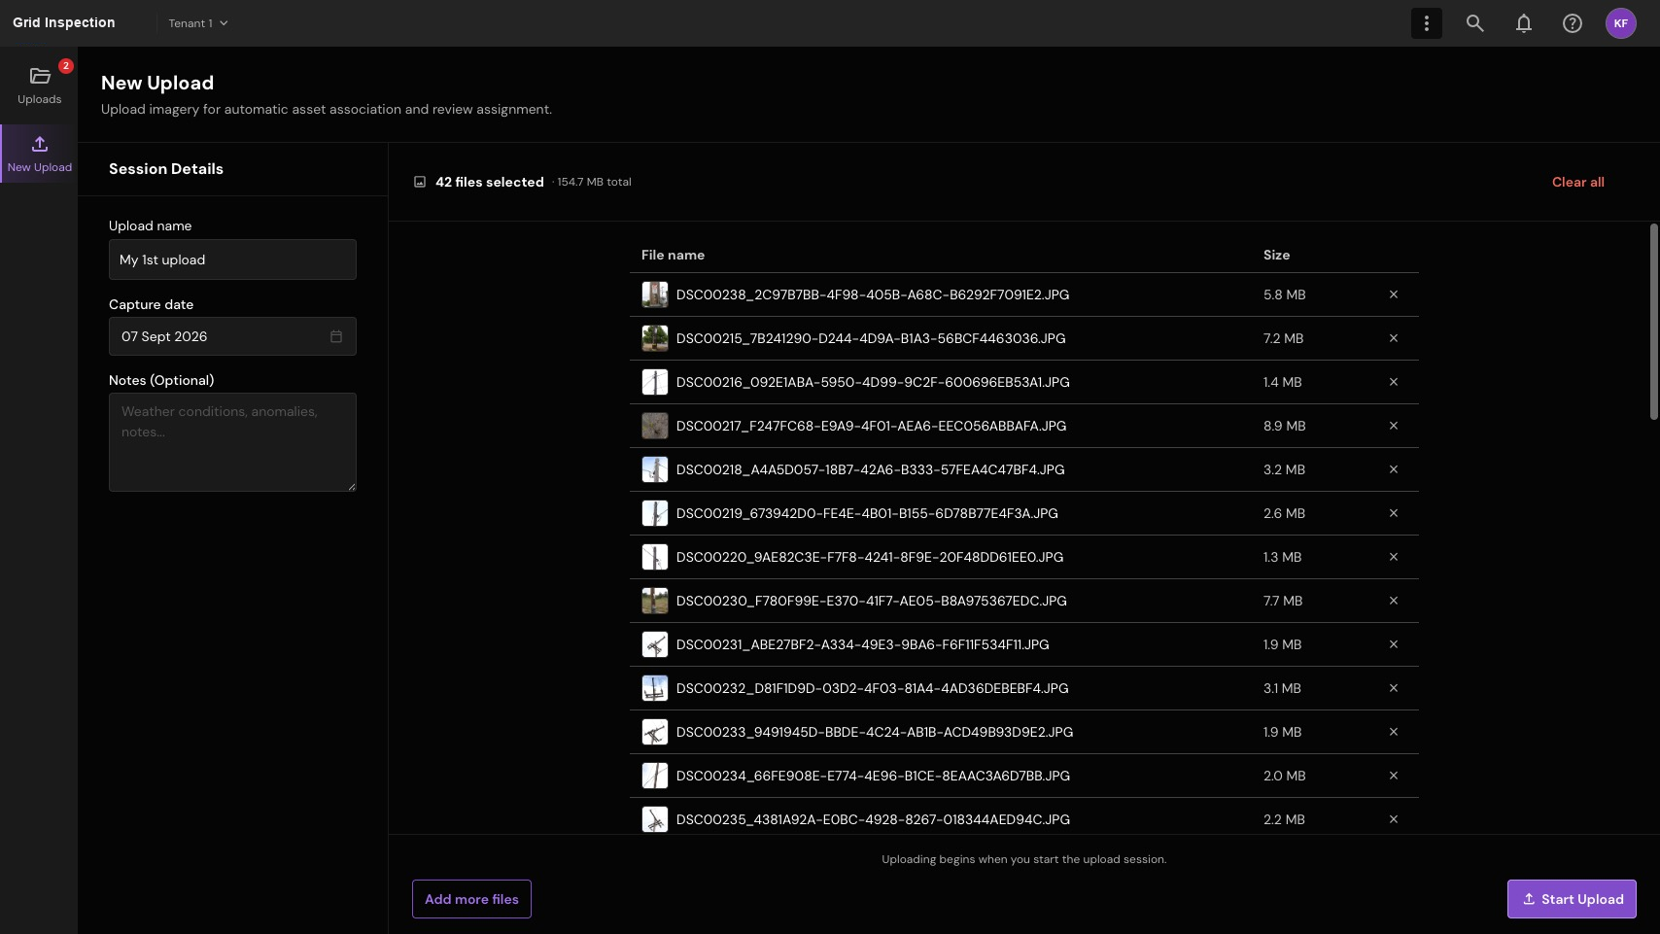
Task: Click the 154.7 MB total text
Action: 594,182
